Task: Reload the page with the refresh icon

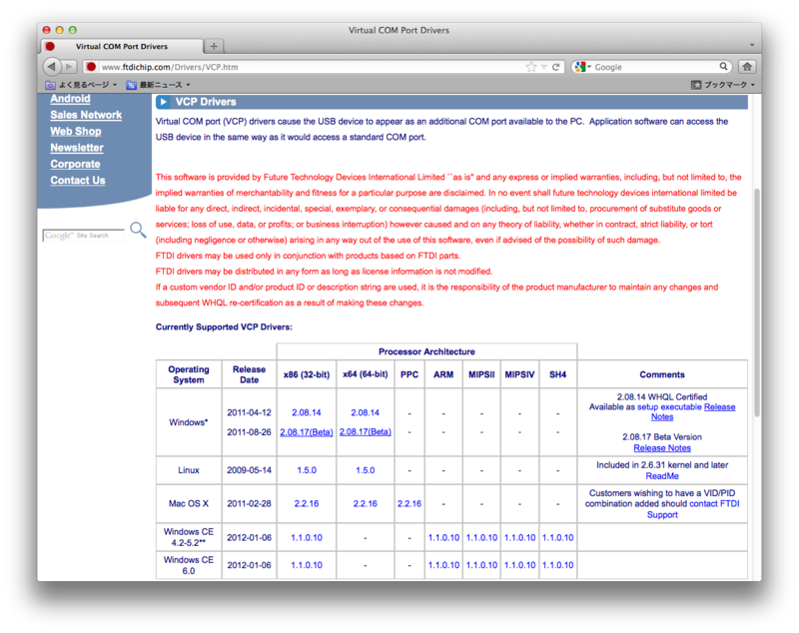Action: pyautogui.click(x=556, y=67)
